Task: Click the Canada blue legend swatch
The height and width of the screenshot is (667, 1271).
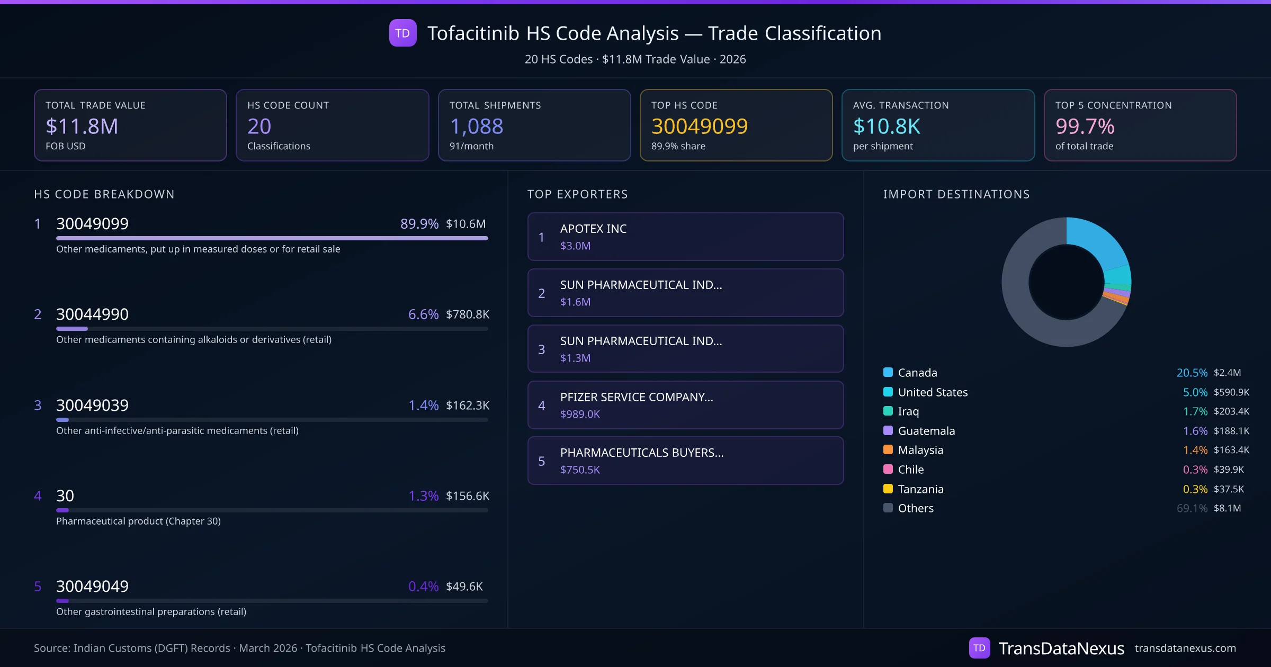Action: click(x=888, y=372)
